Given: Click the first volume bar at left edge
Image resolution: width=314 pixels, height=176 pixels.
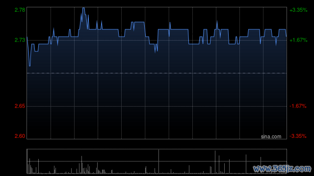Looking at the screenshot, I should (27, 161).
